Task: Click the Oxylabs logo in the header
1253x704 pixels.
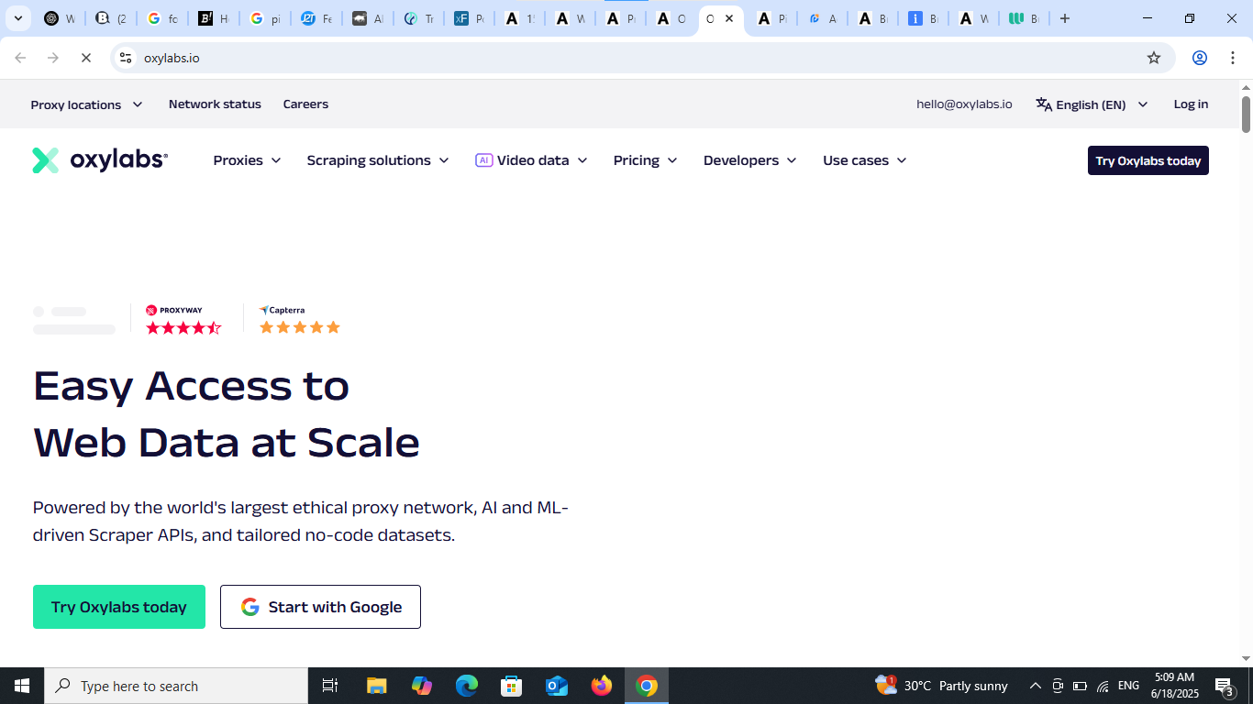Action: pyautogui.click(x=100, y=160)
